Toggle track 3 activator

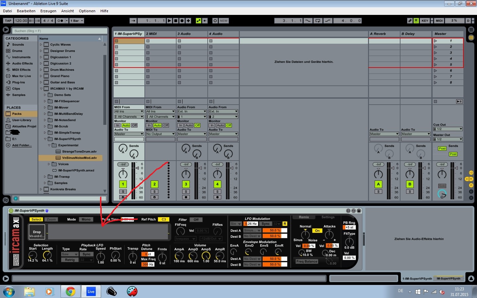(x=186, y=184)
